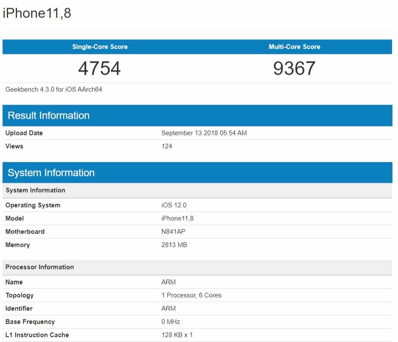The width and height of the screenshot is (398, 342).
Task: Click the Model value iPhone11,8 in table
Action: coord(177,219)
